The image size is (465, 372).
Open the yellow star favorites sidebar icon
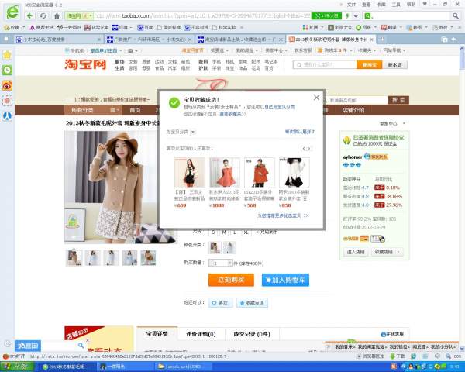pyautogui.click(x=7, y=54)
